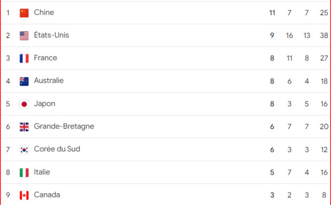Click the Great Britain flag icon

[24, 127]
